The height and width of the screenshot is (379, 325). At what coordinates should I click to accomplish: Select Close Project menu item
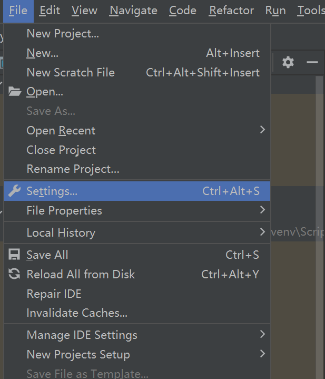(x=61, y=150)
